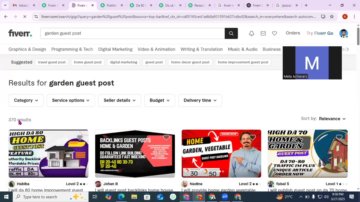Open the Music & Audio category

point(242,49)
